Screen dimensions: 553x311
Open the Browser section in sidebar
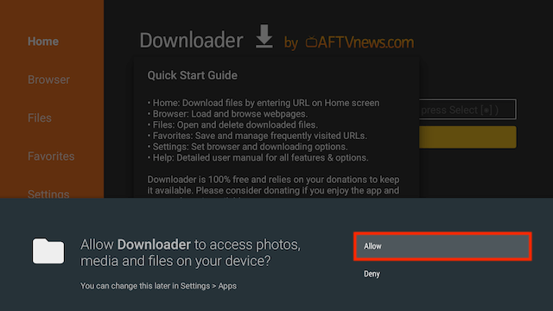[48, 79]
